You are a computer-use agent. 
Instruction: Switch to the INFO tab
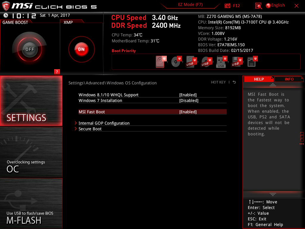point(289,79)
